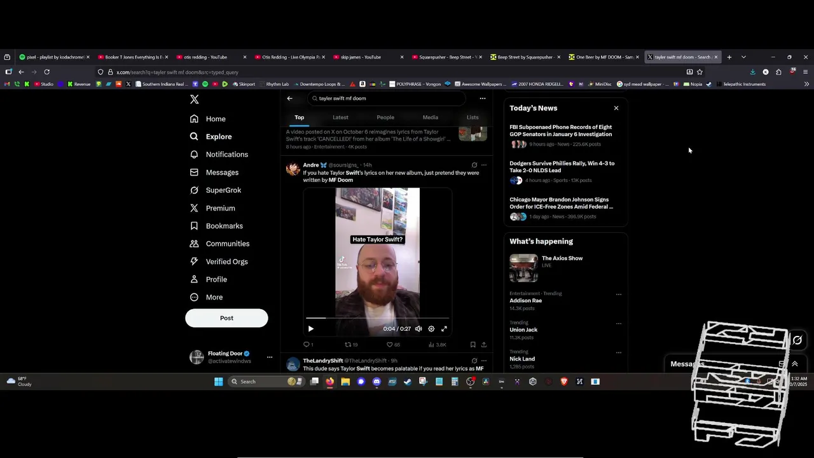The image size is (814, 458).
Task: Click the search box containing tayler swift mf doom
Action: [386, 99]
